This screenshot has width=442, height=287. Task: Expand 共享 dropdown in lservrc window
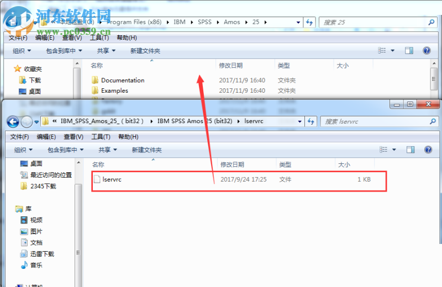point(107,150)
